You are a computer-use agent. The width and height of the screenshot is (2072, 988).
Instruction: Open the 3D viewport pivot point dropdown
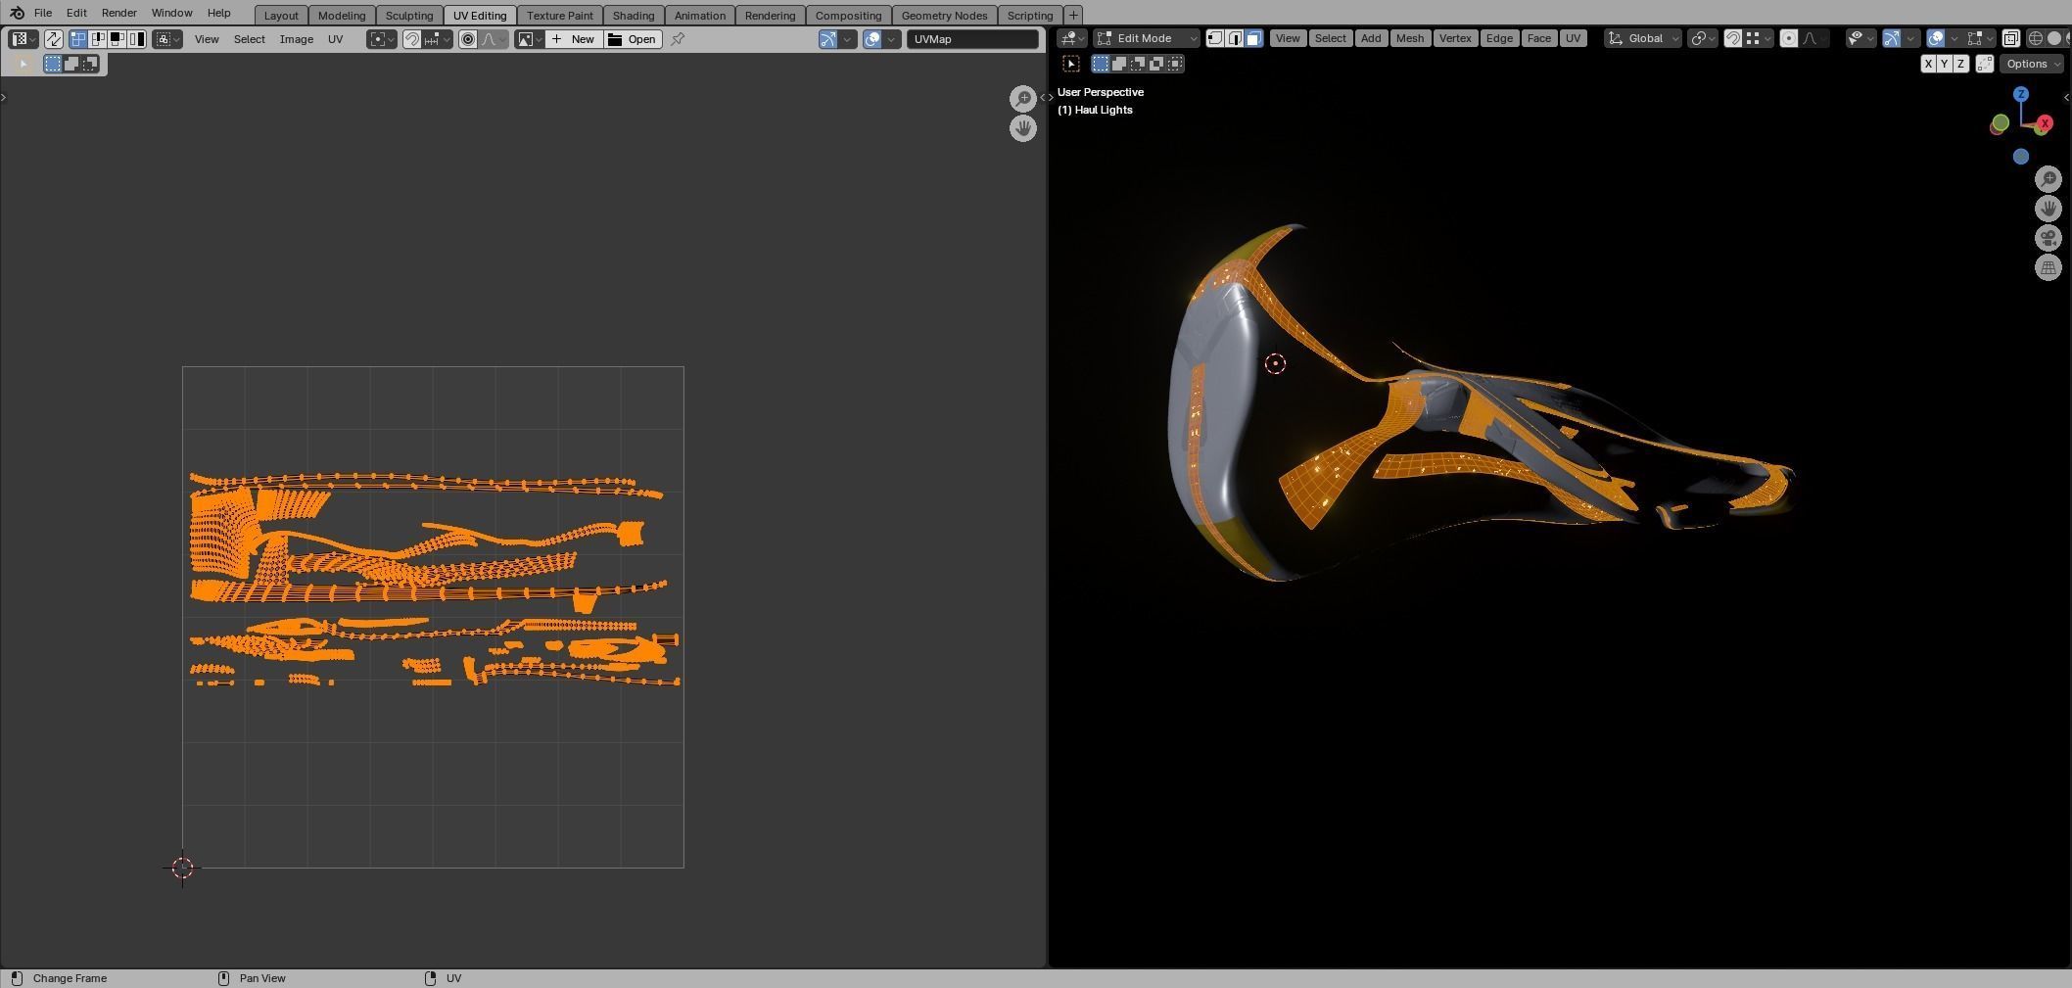[1703, 38]
